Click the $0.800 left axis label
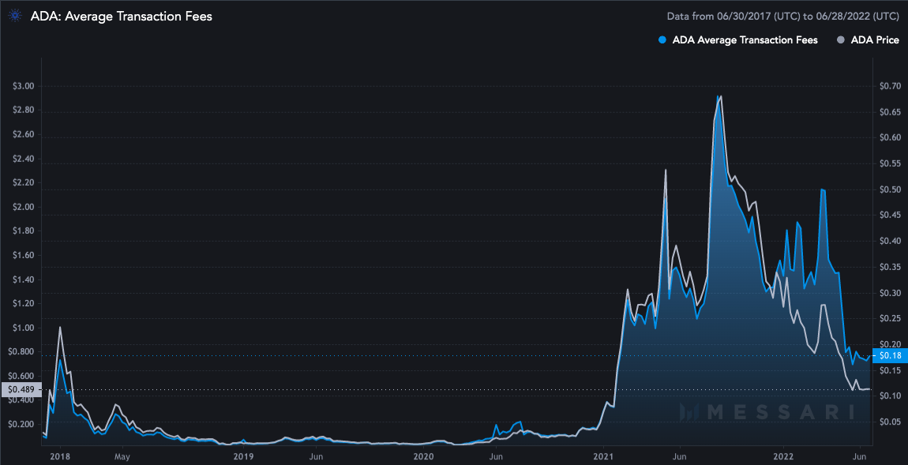 (21, 352)
